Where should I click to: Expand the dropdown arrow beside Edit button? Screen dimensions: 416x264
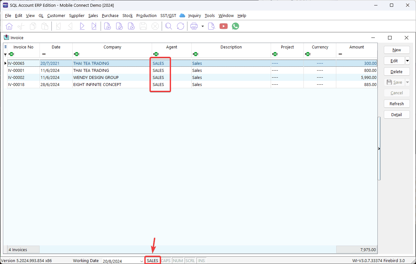click(x=407, y=61)
